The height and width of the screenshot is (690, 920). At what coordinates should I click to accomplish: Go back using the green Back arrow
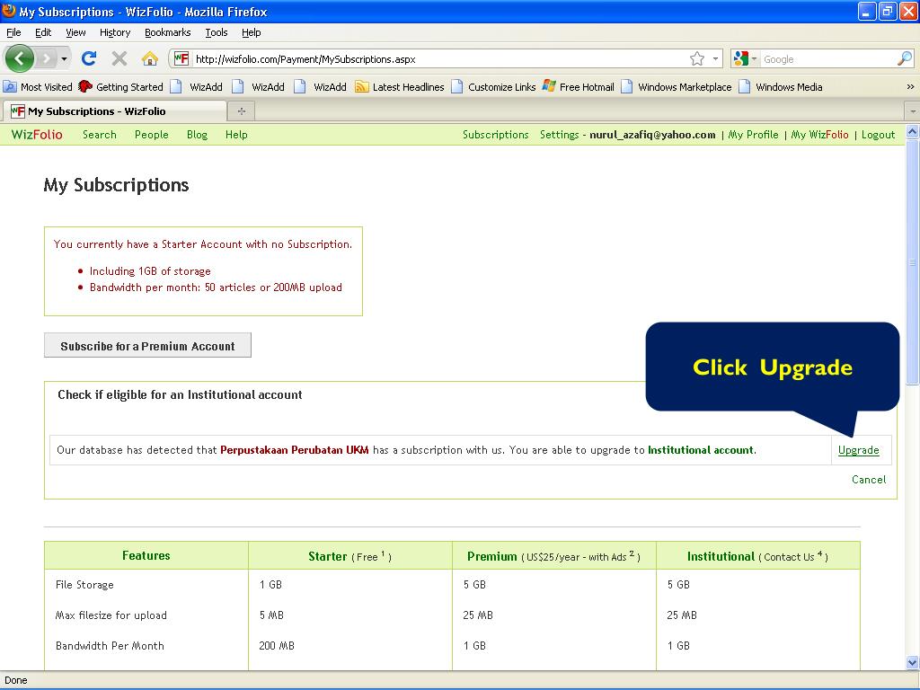[20, 58]
